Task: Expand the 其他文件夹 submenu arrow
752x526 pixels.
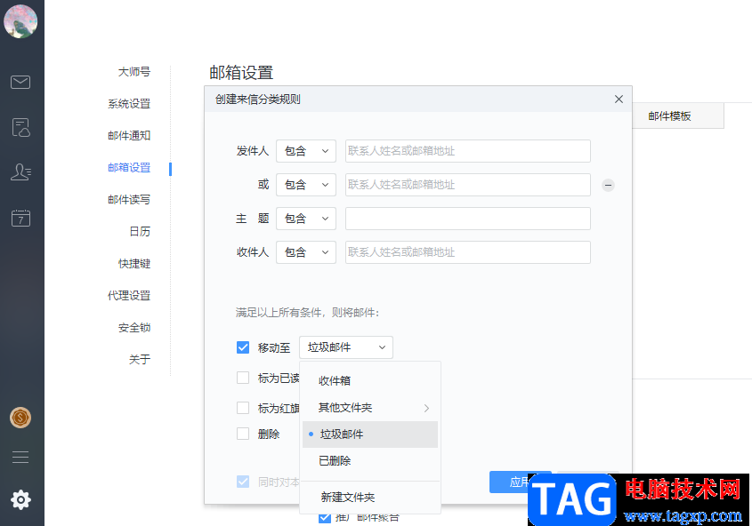Action: point(426,408)
